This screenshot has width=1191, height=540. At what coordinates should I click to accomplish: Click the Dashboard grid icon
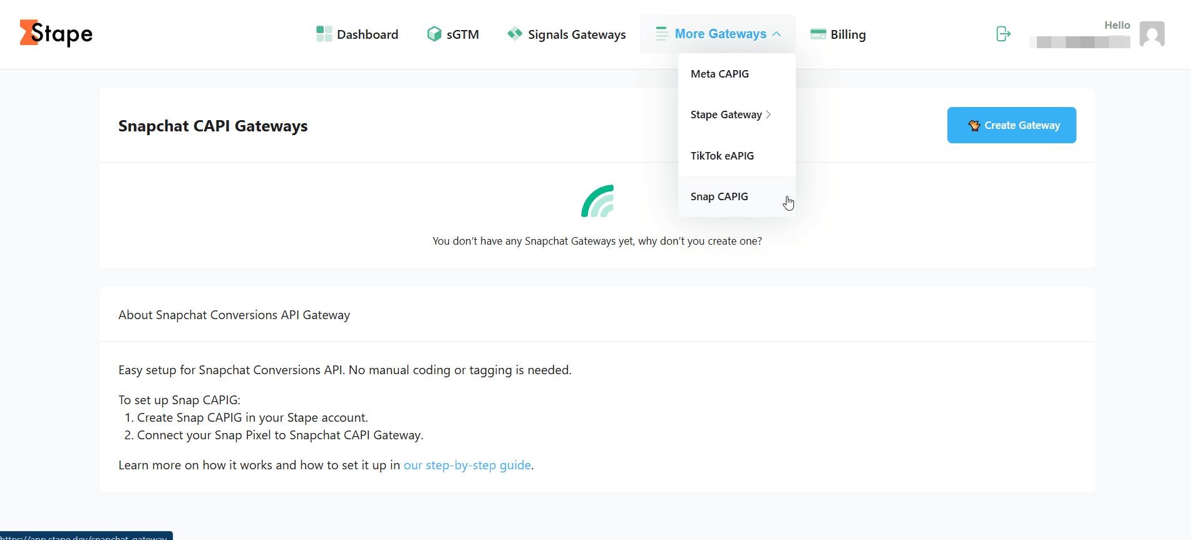coord(324,34)
